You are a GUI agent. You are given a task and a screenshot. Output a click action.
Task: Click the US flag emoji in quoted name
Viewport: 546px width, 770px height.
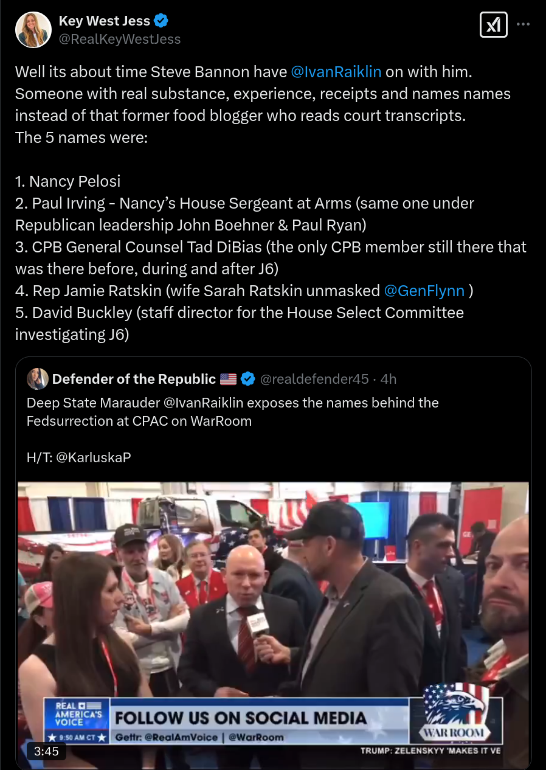pos(228,379)
